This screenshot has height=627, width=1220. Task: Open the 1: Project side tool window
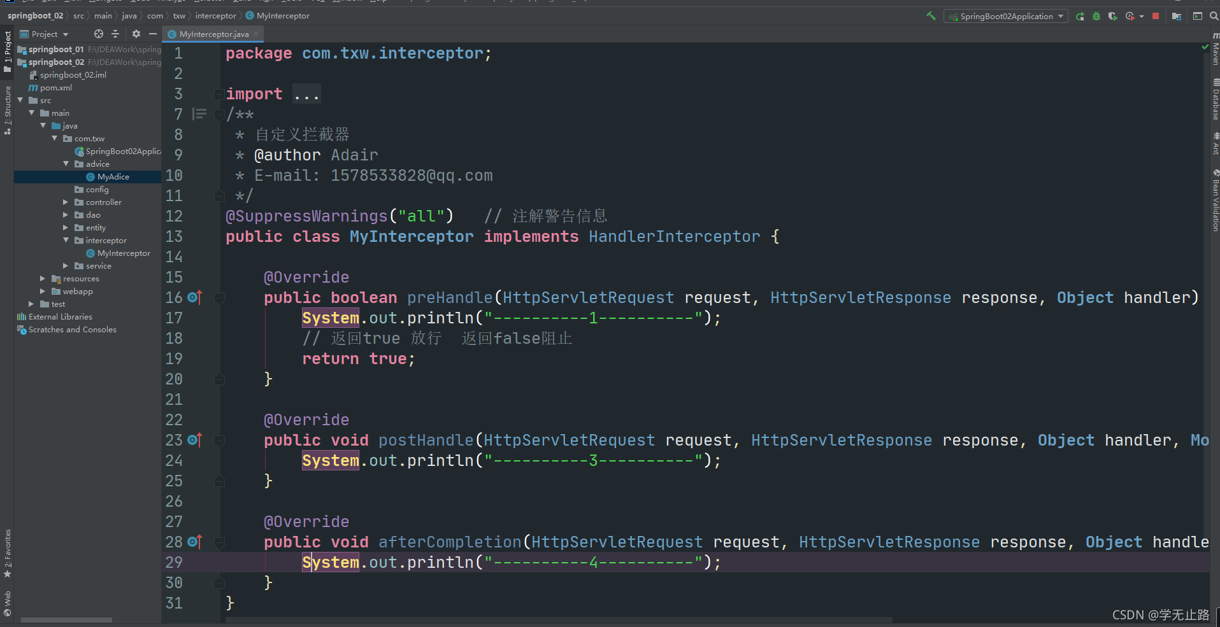coord(7,50)
